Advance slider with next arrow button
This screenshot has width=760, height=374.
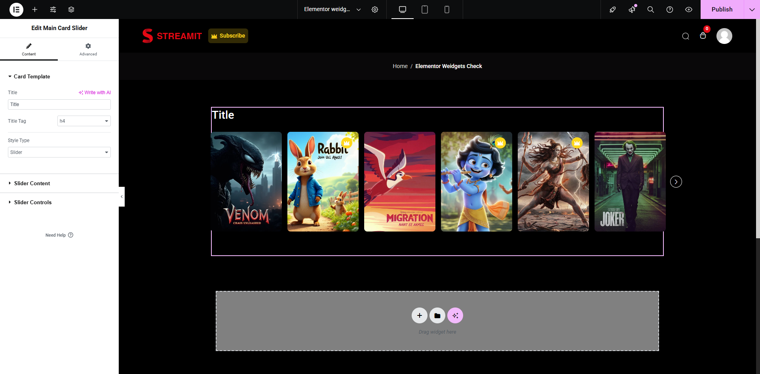(676, 182)
